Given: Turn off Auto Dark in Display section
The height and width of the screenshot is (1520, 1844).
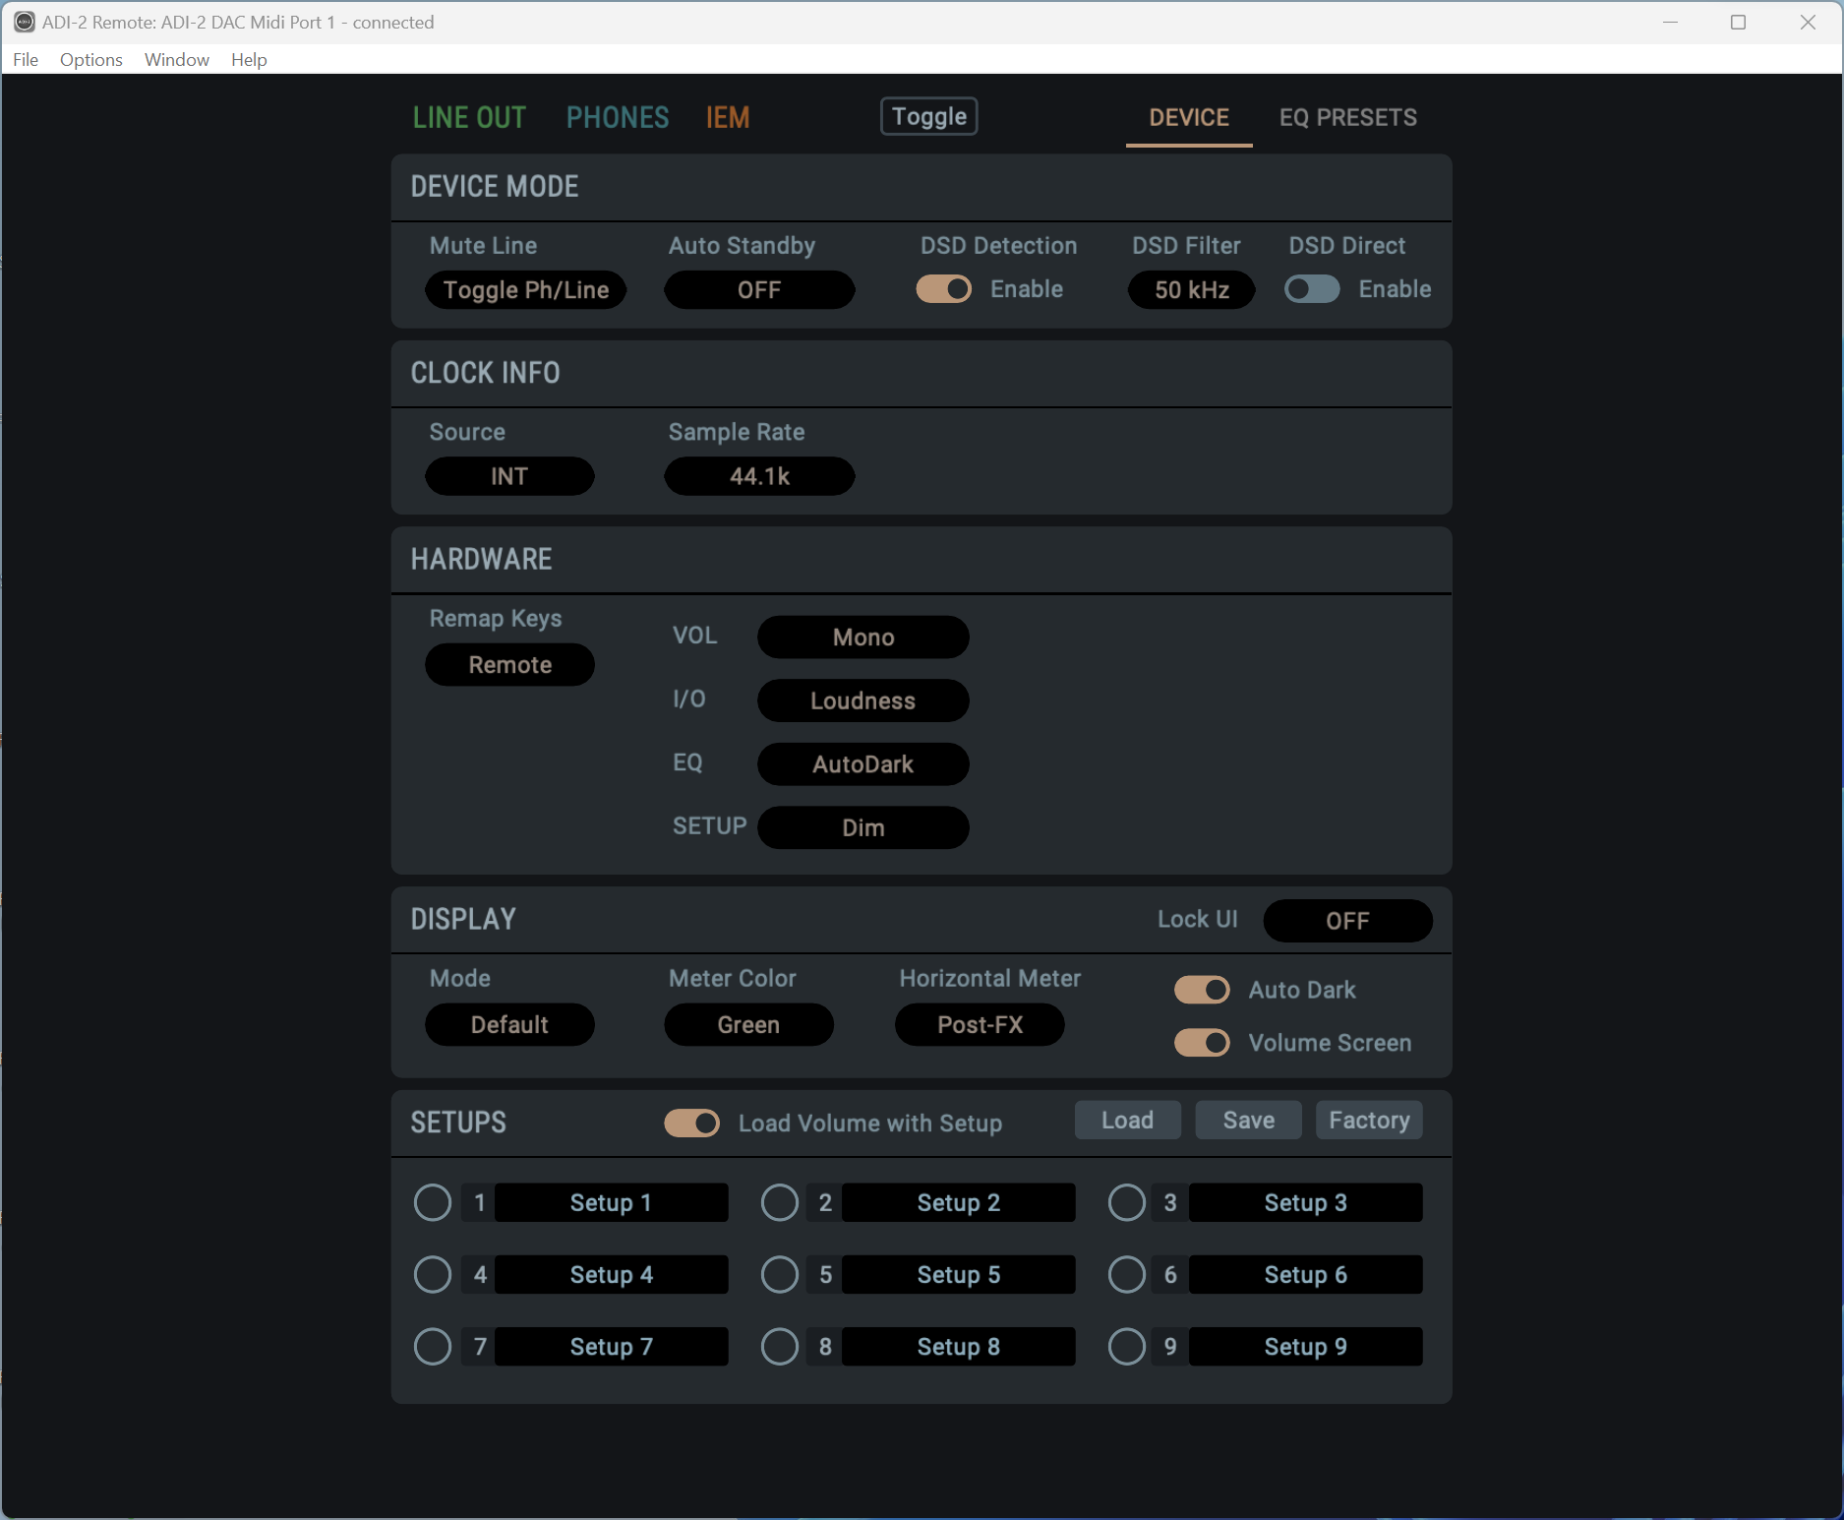Looking at the screenshot, I should [1202, 990].
